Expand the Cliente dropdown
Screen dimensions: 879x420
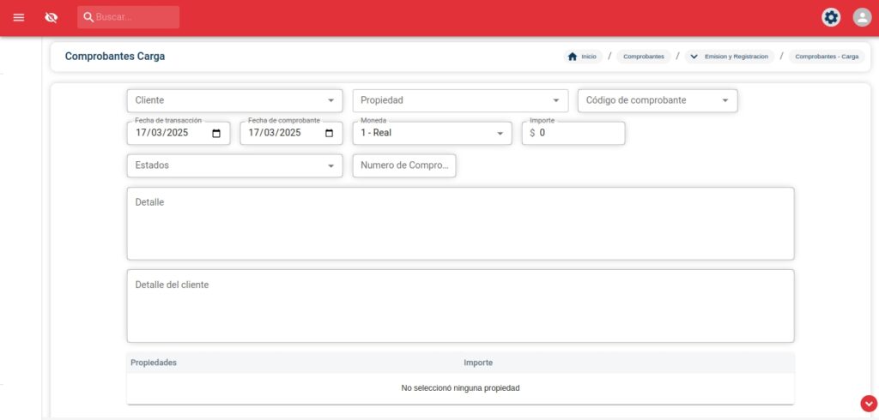point(330,100)
